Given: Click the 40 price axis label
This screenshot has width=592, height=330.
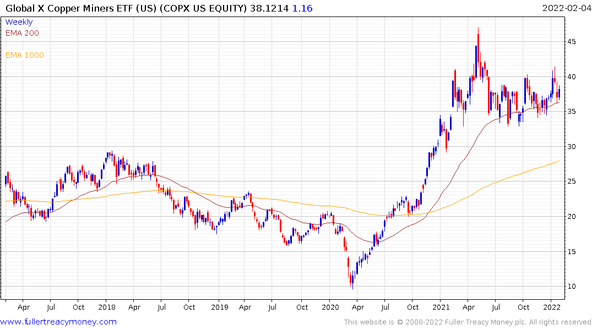Looking at the screenshot, I should pyautogui.click(x=571, y=76).
